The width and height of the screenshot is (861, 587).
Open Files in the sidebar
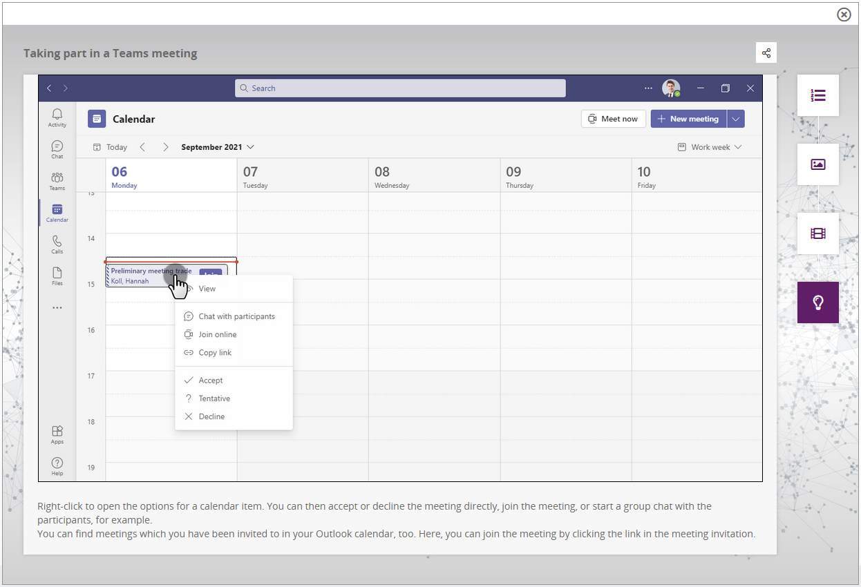click(57, 276)
